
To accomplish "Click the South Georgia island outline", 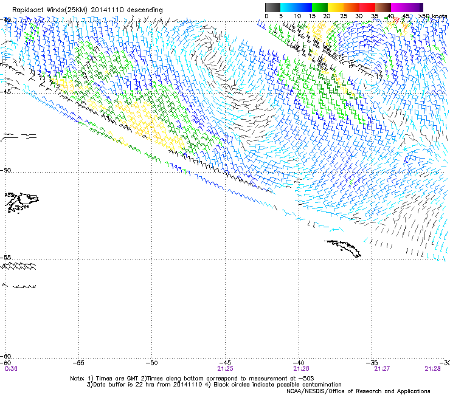I will point(343,249).
